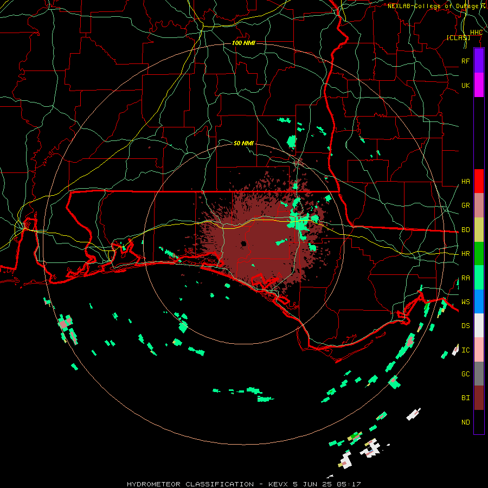Image resolution: width=488 pixels, height=488 pixels.
Task: Click the 'BD' legend label
Action: pyautogui.click(x=465, y=230)
